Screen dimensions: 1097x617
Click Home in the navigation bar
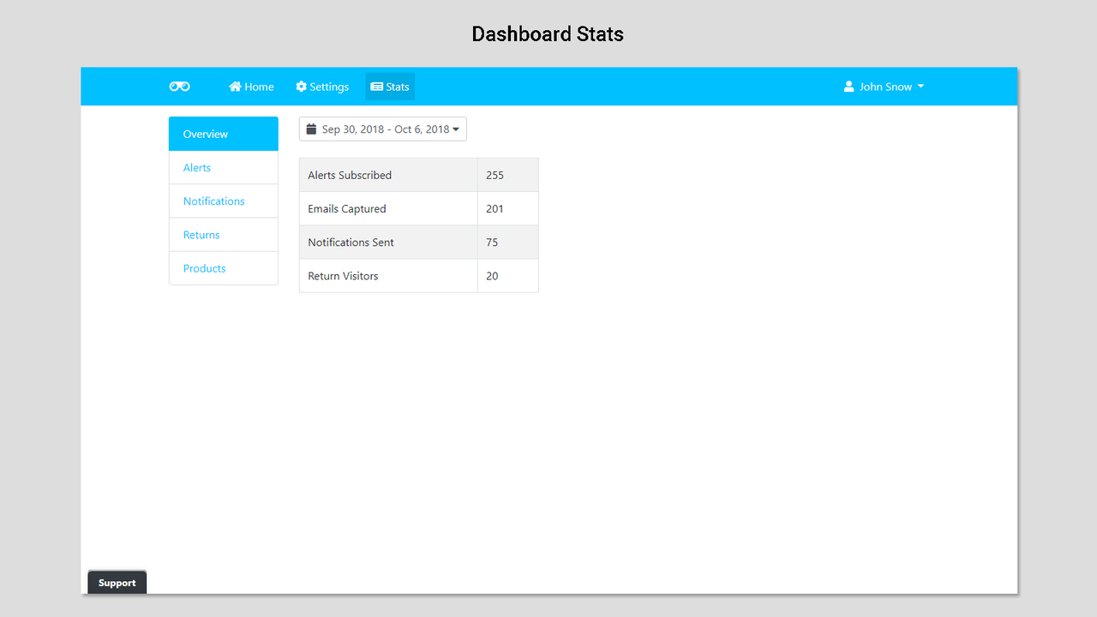[250, 86]
